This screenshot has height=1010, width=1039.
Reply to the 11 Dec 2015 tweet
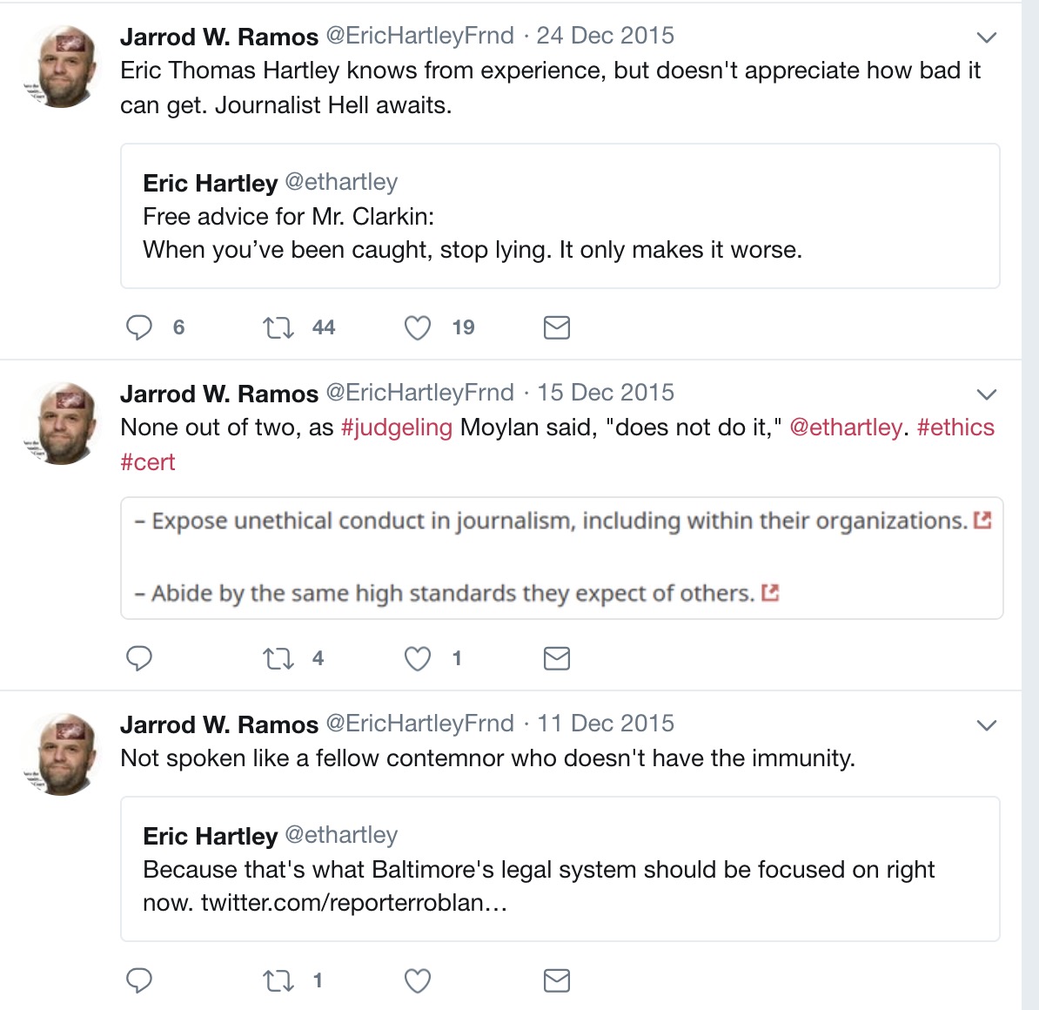[x=139, y=981]
